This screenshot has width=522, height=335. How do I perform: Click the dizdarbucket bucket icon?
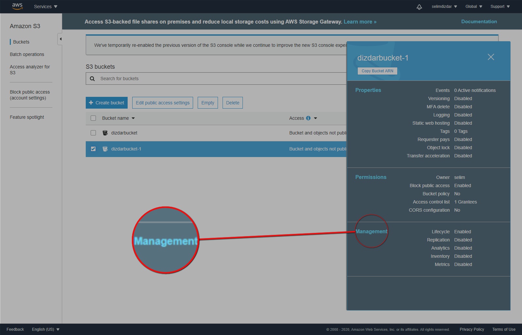point(105,133)
